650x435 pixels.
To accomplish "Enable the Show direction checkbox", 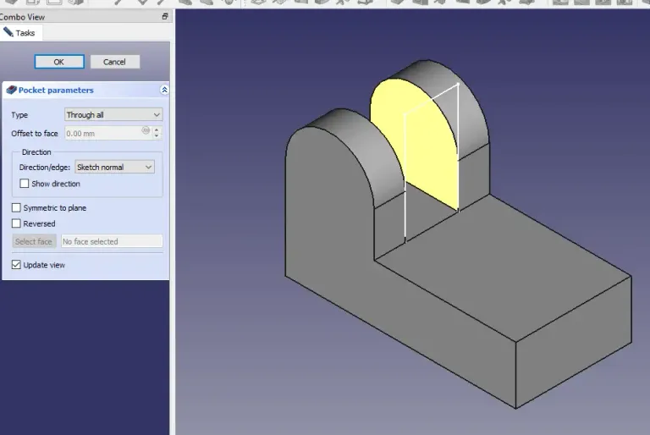I will pos(25,184).
